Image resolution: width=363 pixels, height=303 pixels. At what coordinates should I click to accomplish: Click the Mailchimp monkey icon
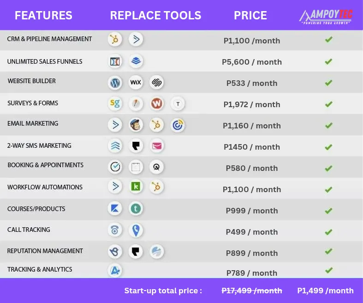[136, 125]
